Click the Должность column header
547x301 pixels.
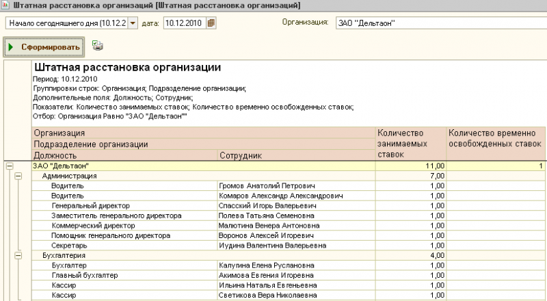124,155
